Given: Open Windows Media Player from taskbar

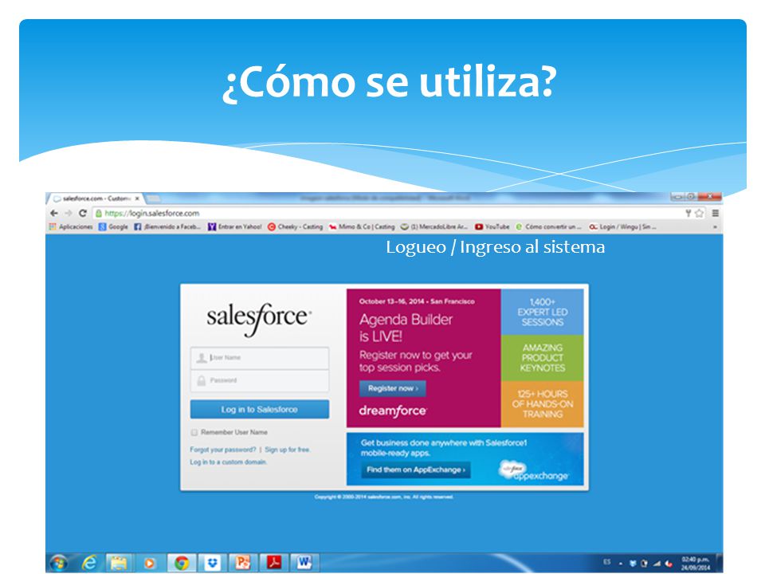Looking at the screenshot, I should [149, 564].
